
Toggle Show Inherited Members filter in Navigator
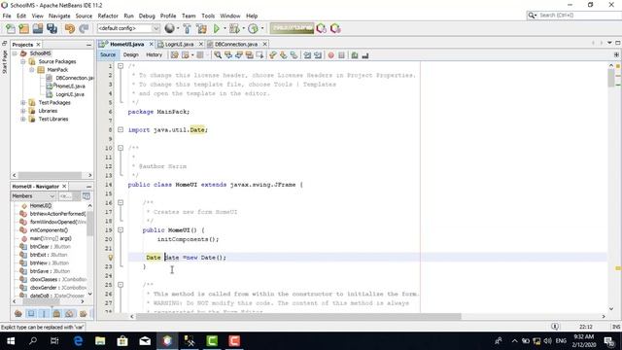tap(17, 314)
